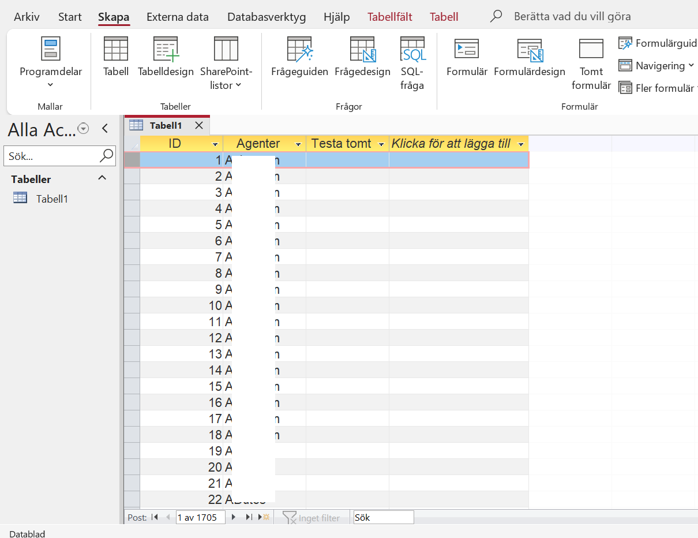Open Formulärdesign view

click(530, 57)
